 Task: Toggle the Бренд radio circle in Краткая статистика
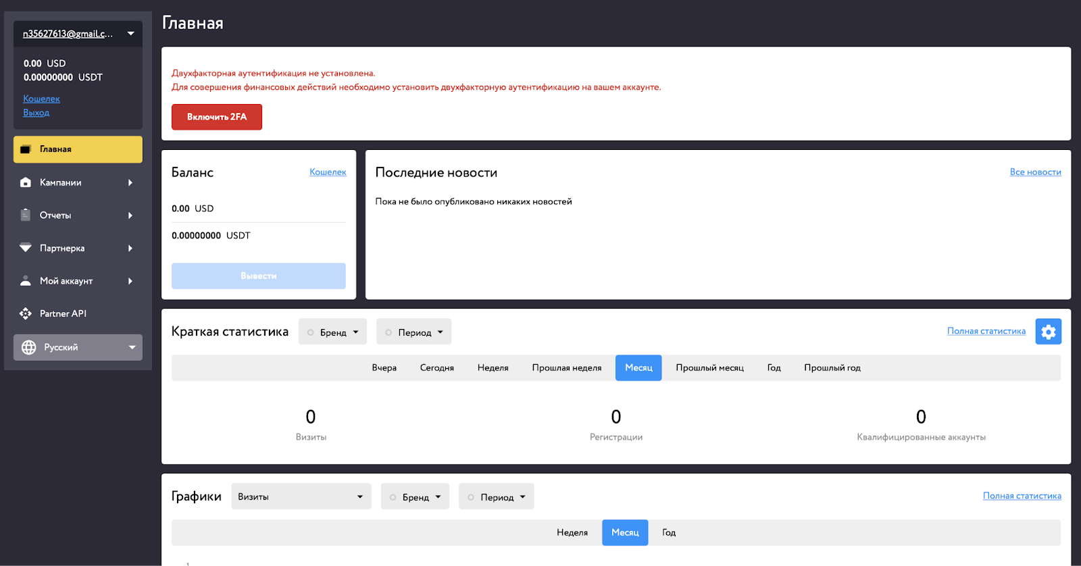311,332
